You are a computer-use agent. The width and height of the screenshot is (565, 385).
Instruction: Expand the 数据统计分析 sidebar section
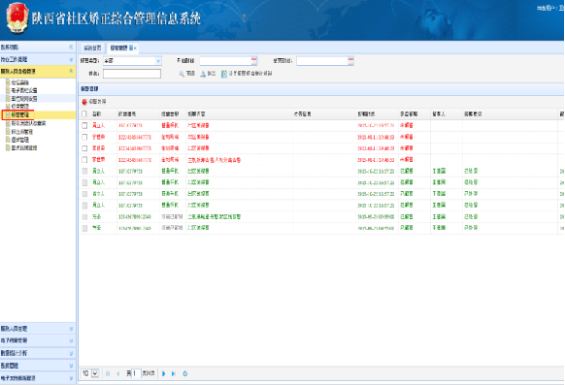38,353
